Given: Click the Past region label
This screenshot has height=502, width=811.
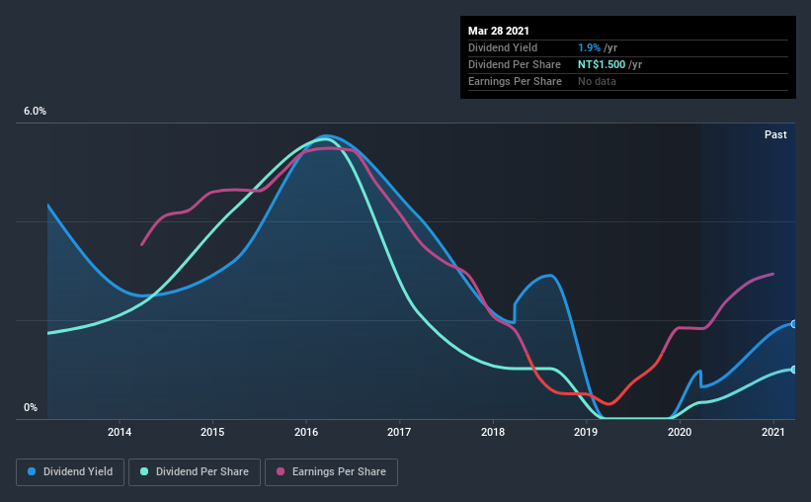Looking at the screenshot, I should (775, 134).
